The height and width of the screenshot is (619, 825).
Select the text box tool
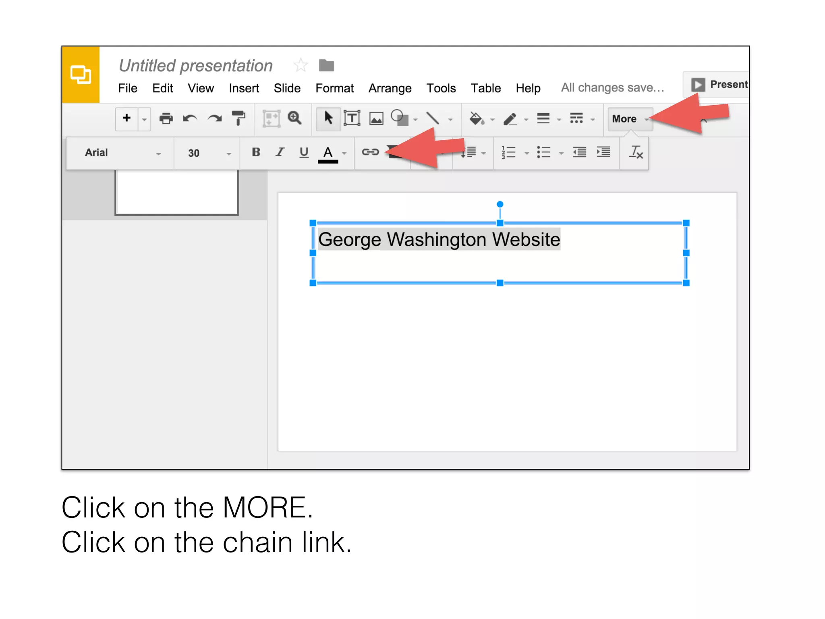coord(352,118)
